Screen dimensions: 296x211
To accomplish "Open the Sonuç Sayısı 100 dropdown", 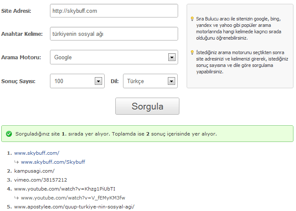I will (x=77, y=81).
